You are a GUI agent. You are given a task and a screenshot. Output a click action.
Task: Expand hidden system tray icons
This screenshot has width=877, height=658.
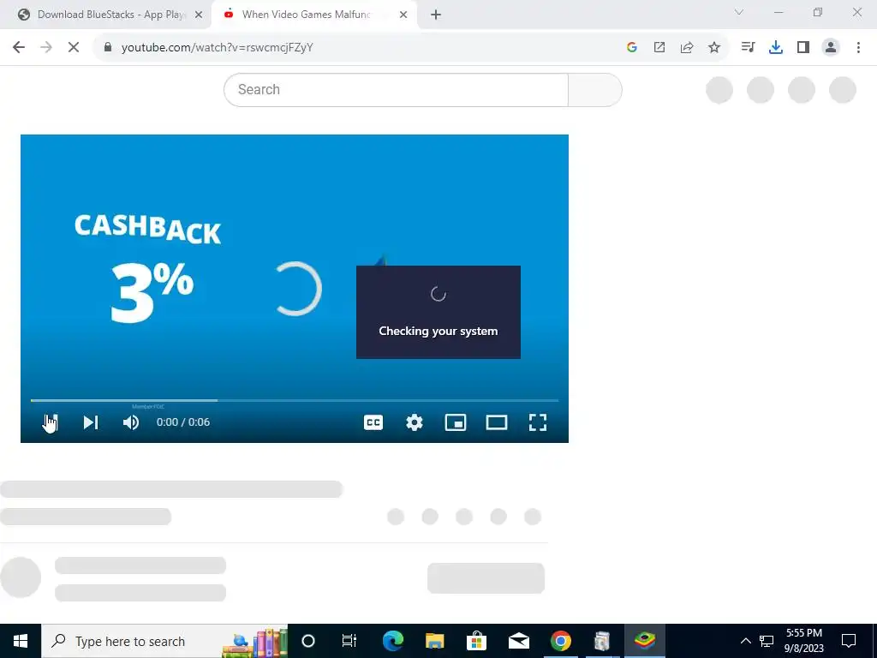click(746, 641)
